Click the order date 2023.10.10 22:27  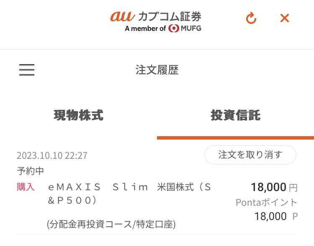point(52,155)
